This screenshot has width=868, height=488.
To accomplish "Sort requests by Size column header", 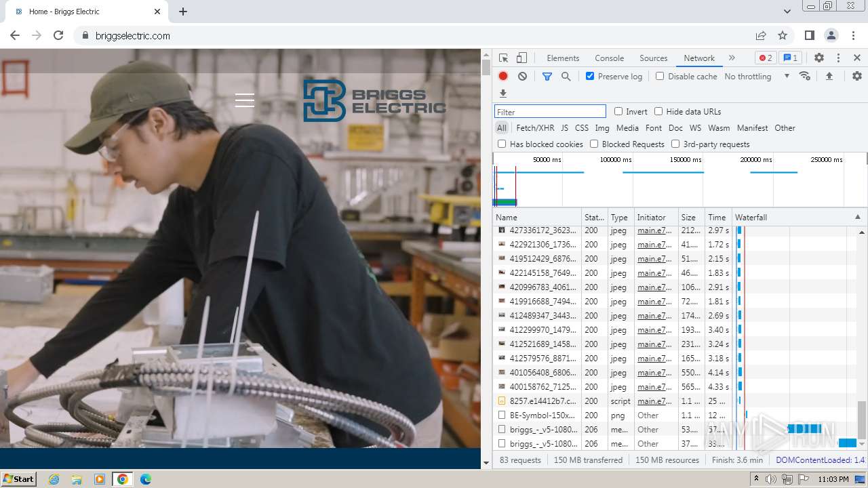I will (691, 218).
